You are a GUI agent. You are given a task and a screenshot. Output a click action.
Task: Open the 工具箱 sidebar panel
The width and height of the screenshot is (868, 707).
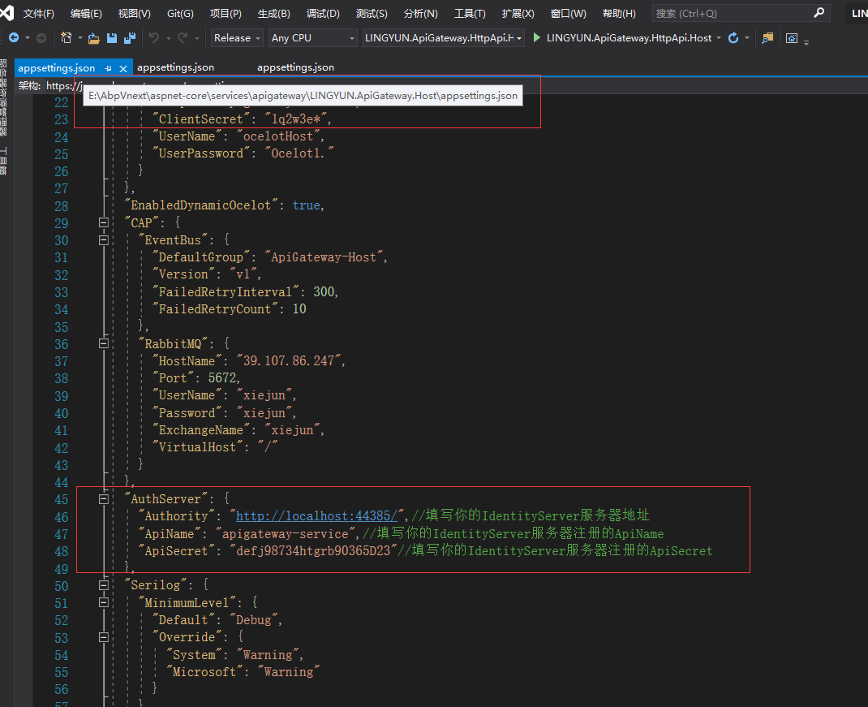(x=6, y=159)
